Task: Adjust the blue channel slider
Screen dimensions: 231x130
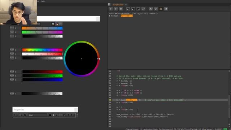Action: tap(42, 80)
